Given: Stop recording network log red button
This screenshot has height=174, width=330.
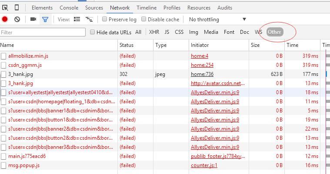Looking at the screenshot, I should [x=5, y=19].
